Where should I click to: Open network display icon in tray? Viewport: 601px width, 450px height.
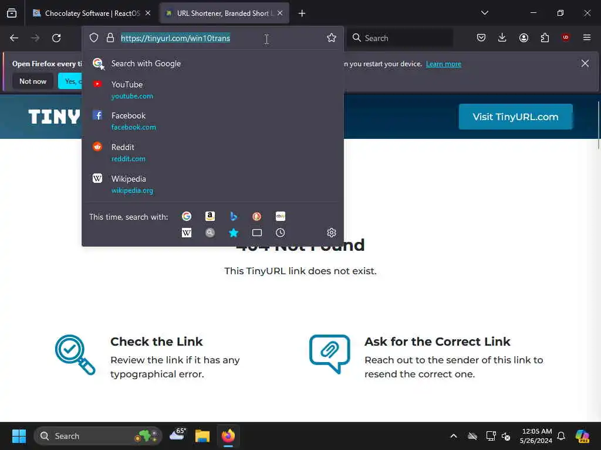click(491, 436)
